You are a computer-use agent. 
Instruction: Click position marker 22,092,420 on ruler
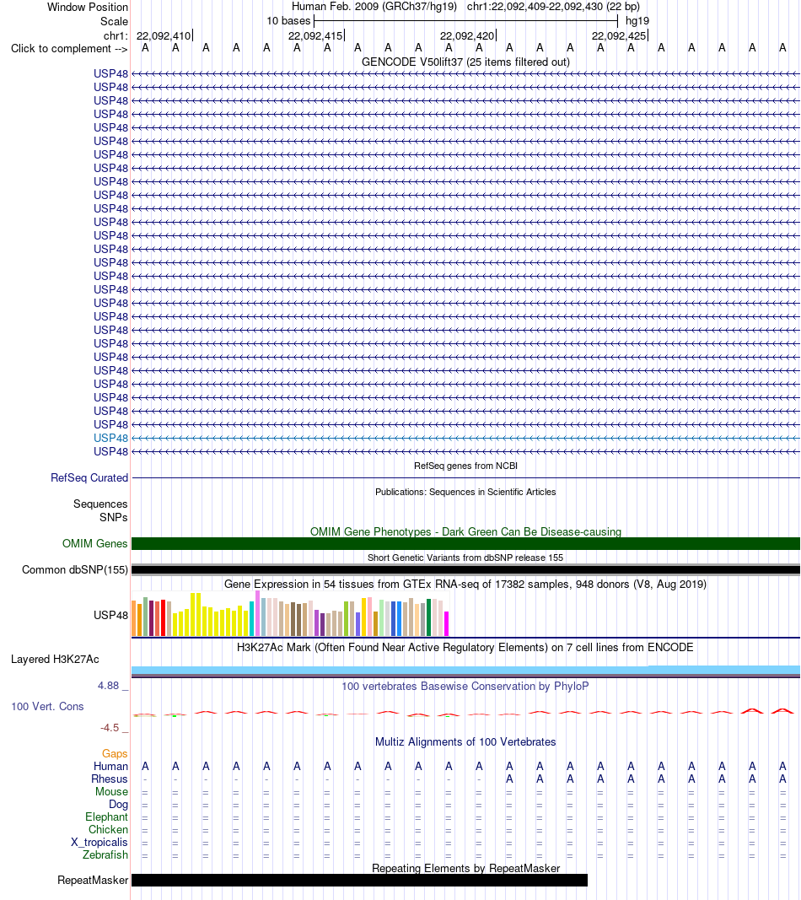(467, 35)
